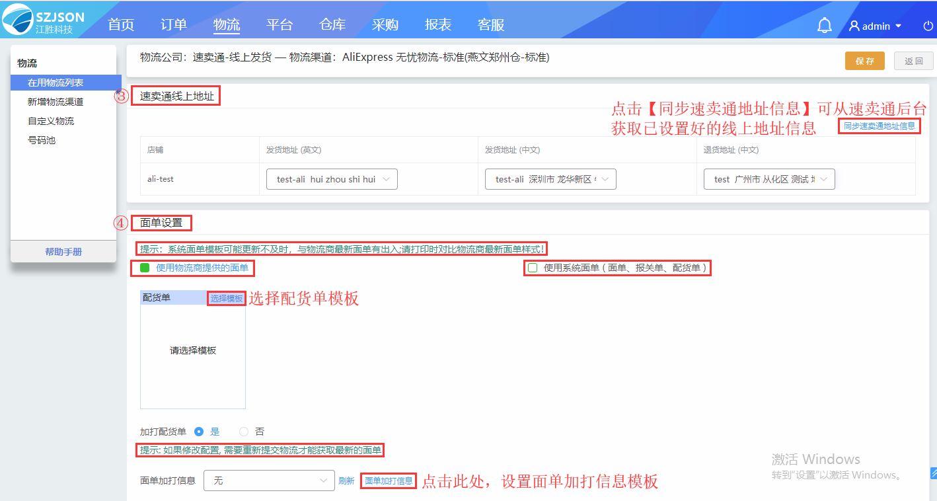The image size is (937, 501).
Task: Open the 客服 menu
Action: 491,25
